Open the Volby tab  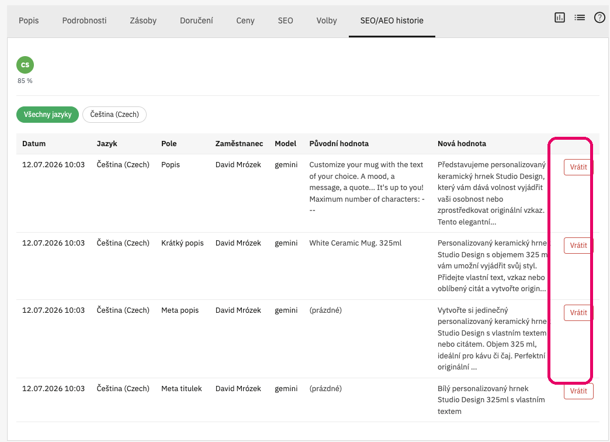tap(327, 20)
